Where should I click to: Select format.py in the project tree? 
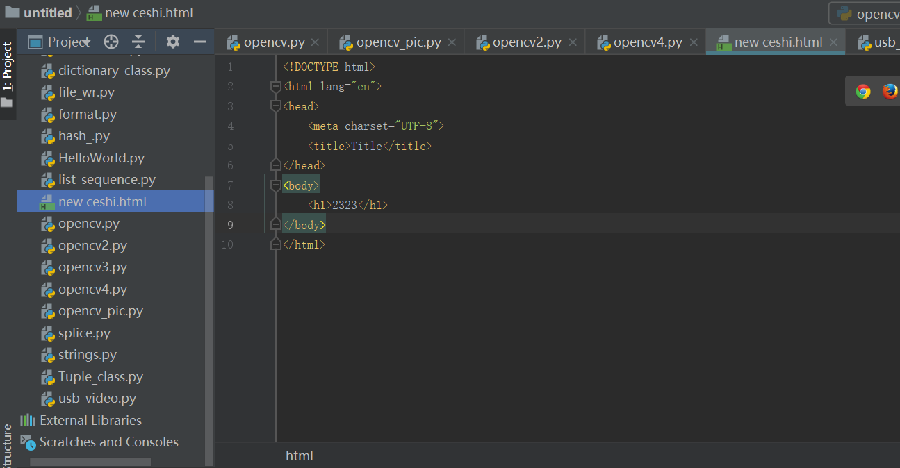pos(87,114)
